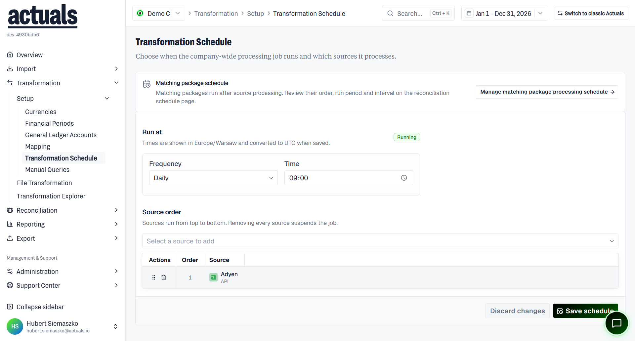Click the Support Center lifebuoy icon

pos(10,285)
